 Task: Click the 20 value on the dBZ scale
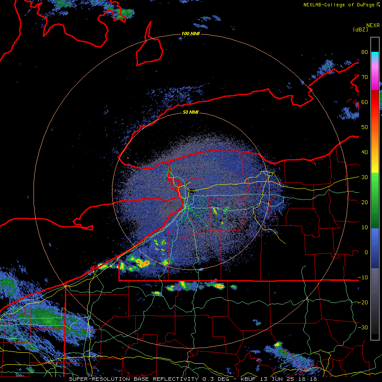[x=365, y=202]
